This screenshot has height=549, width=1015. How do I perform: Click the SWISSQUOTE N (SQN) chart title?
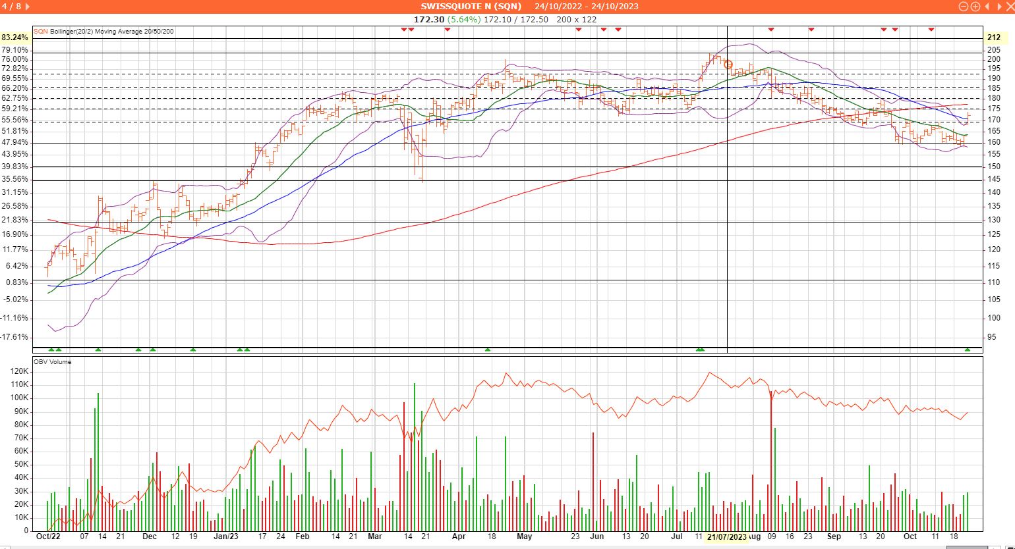(471, 7)
